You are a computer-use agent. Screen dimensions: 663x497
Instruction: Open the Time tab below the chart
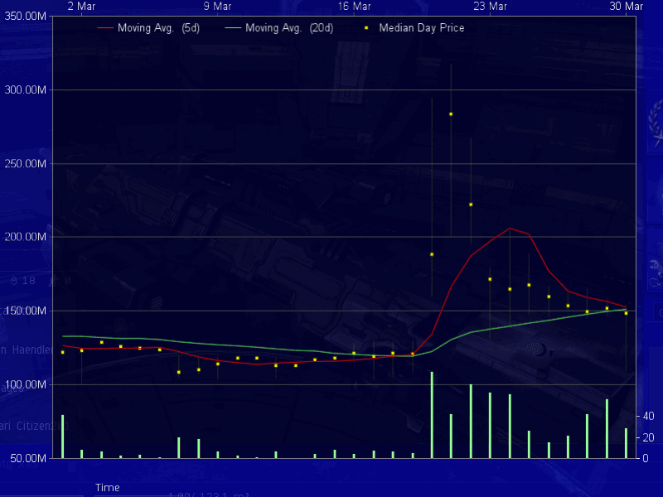[108, 488]
